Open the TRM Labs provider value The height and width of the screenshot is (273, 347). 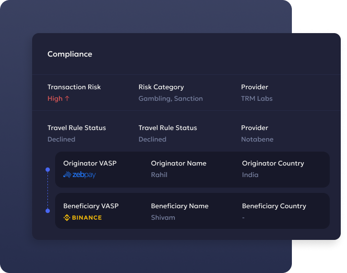click(x=257, y=99)
